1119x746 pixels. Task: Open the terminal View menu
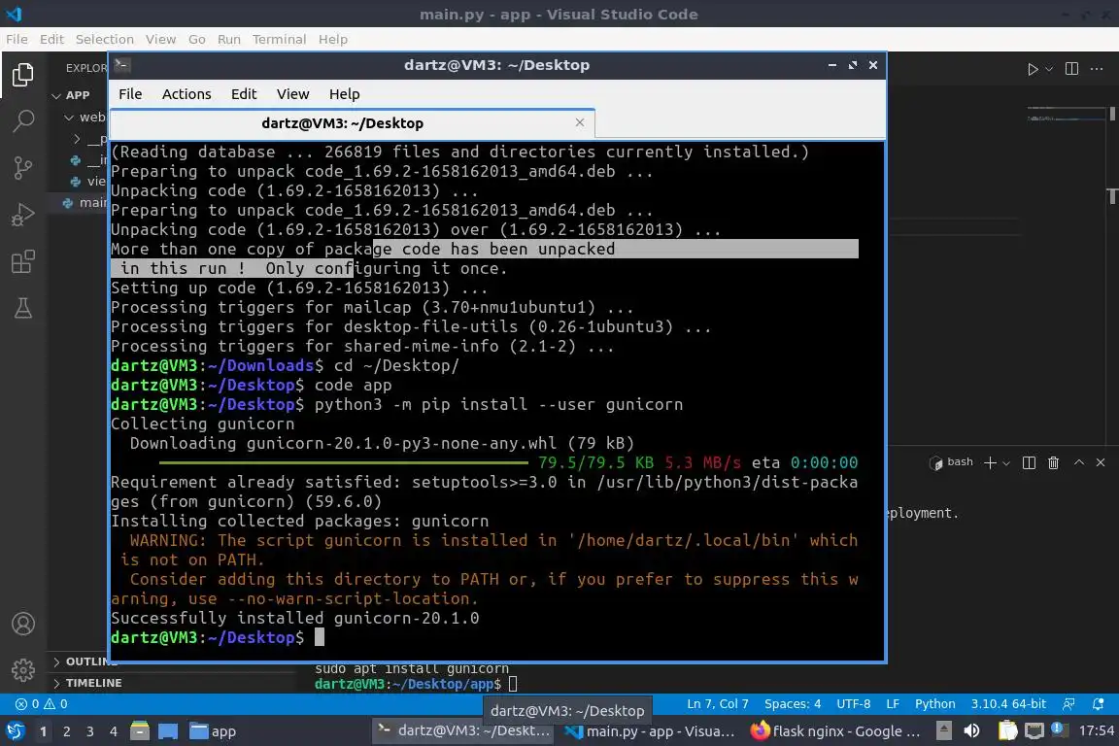pos(292,94)
